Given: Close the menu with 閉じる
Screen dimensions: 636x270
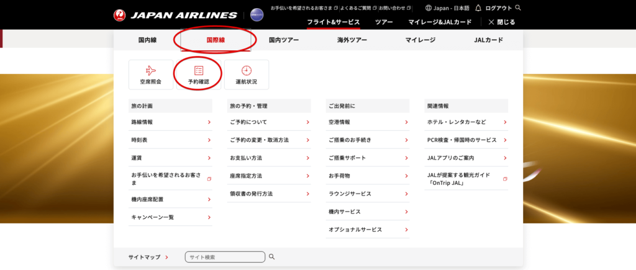Looking at the screenshot, I should (502, 22).
